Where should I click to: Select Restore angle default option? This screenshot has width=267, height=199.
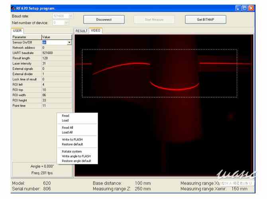click(76, 161)
